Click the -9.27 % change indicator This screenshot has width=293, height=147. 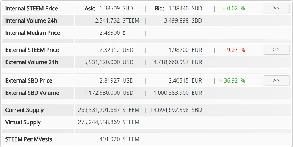tap(234, 50)
